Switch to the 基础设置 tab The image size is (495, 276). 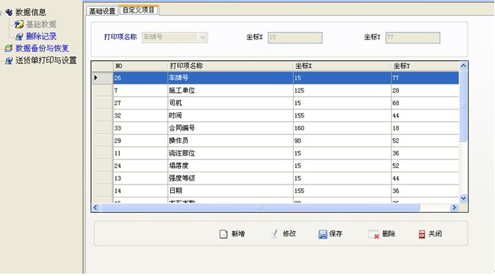[102, 11]
